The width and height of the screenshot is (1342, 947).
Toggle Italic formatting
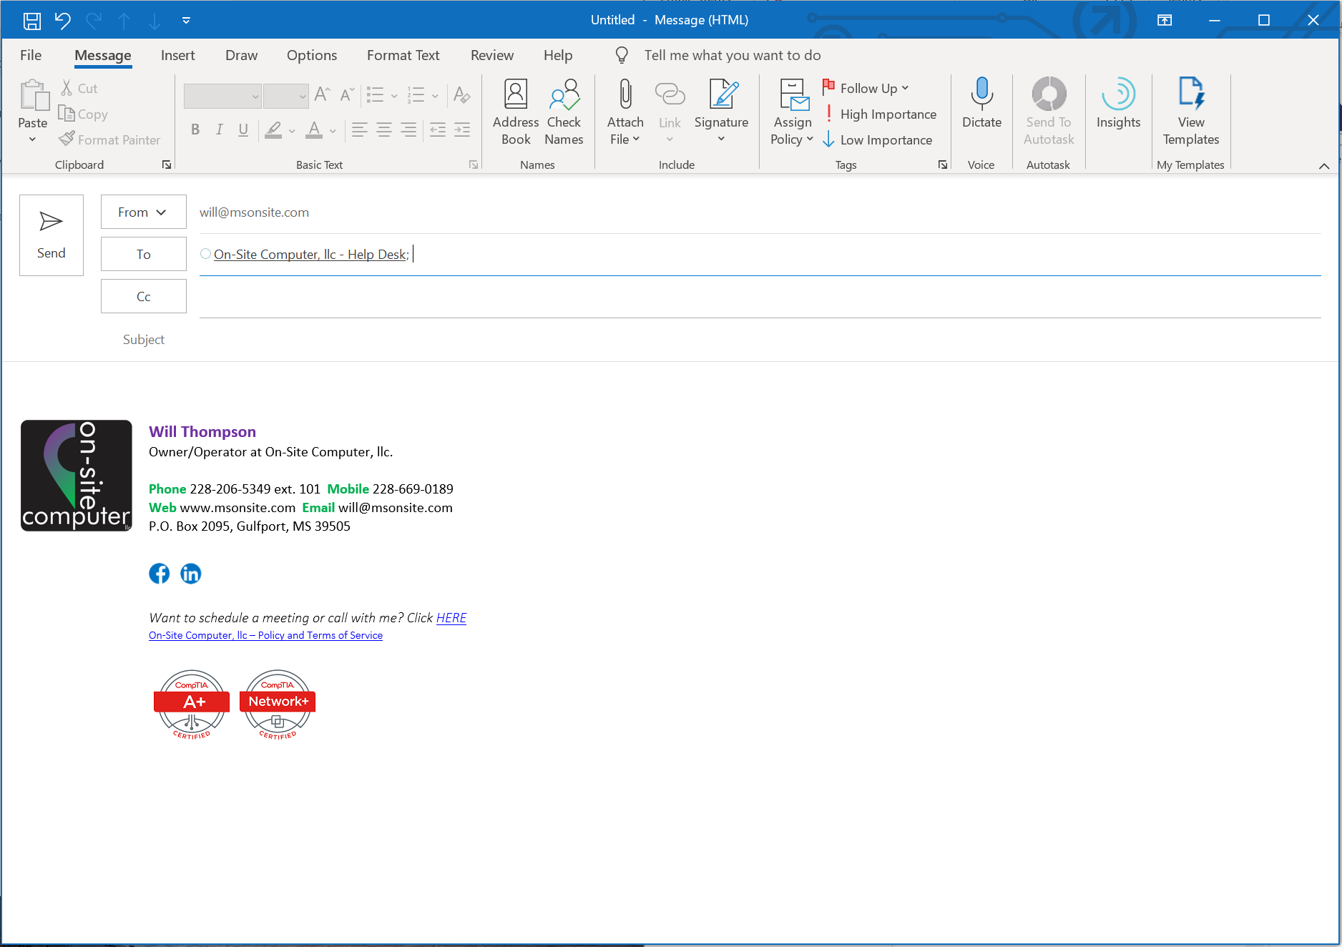click(x=220, y=129)
